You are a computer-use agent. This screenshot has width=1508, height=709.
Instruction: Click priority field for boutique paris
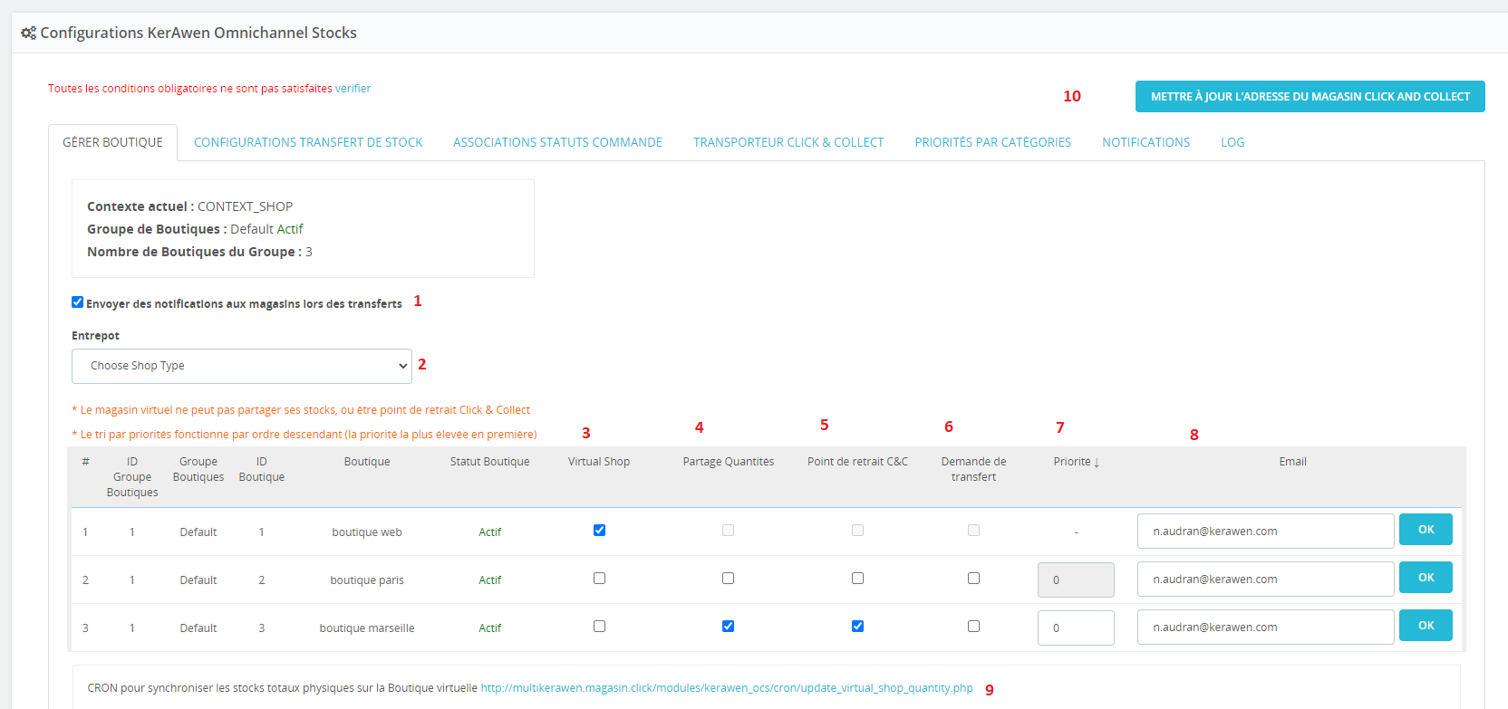coord(1076,580)
